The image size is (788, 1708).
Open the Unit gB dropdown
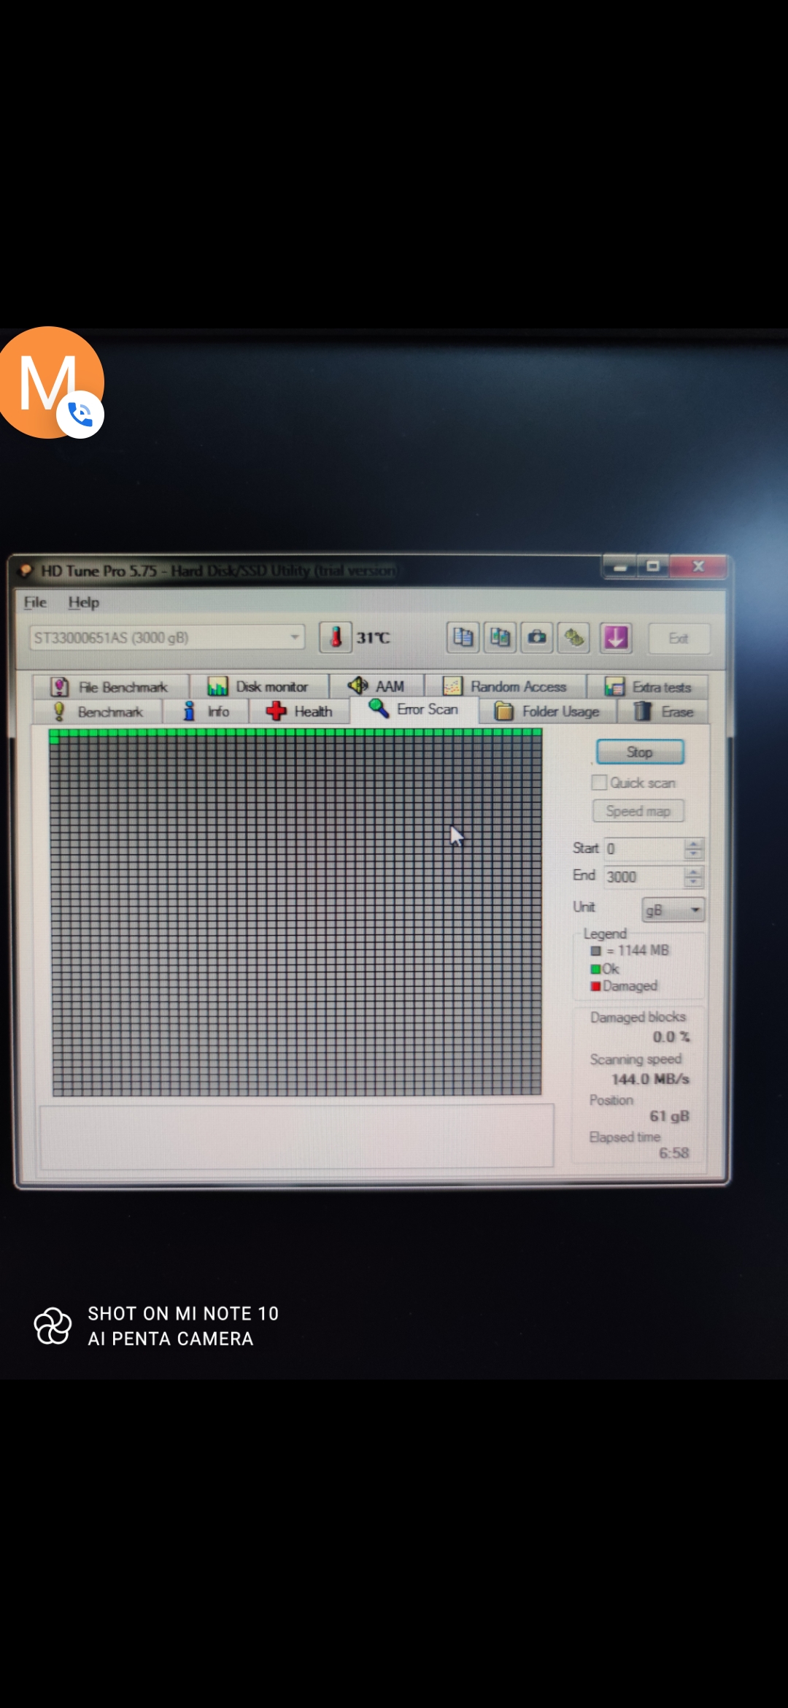673,909
